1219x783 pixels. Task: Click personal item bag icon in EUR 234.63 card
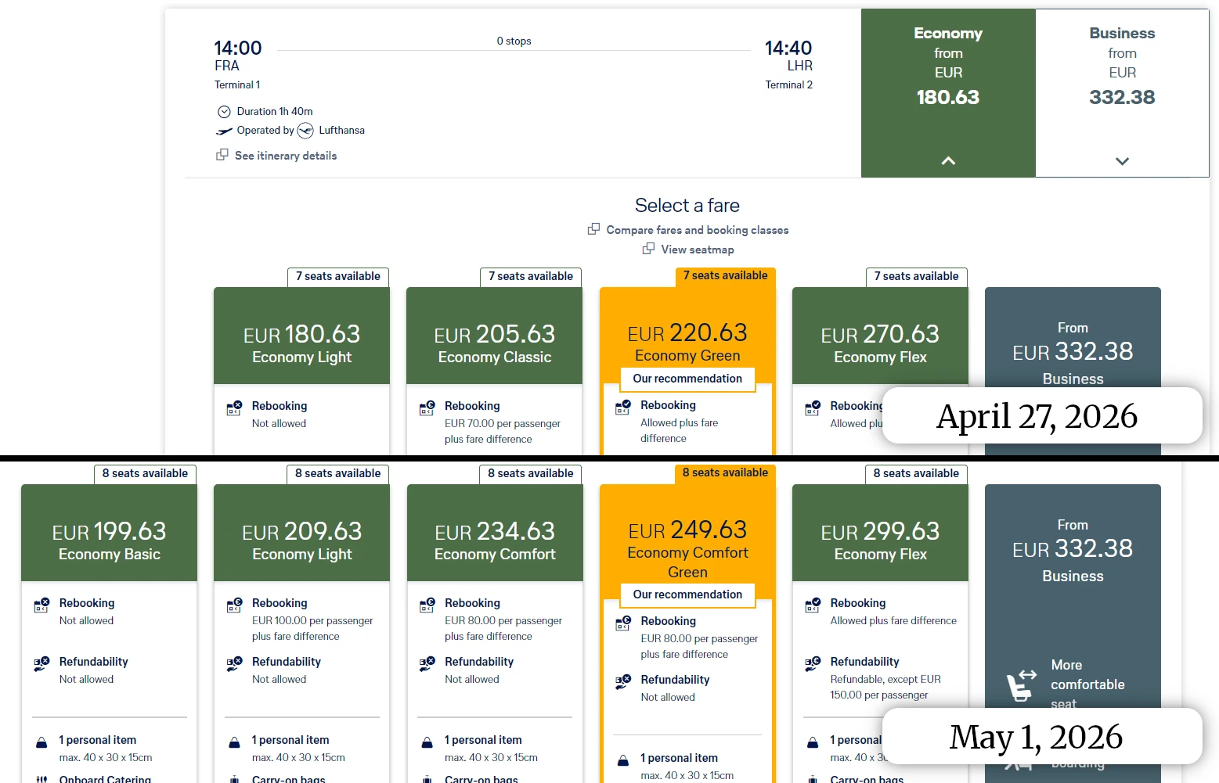[x=427, y=742]
